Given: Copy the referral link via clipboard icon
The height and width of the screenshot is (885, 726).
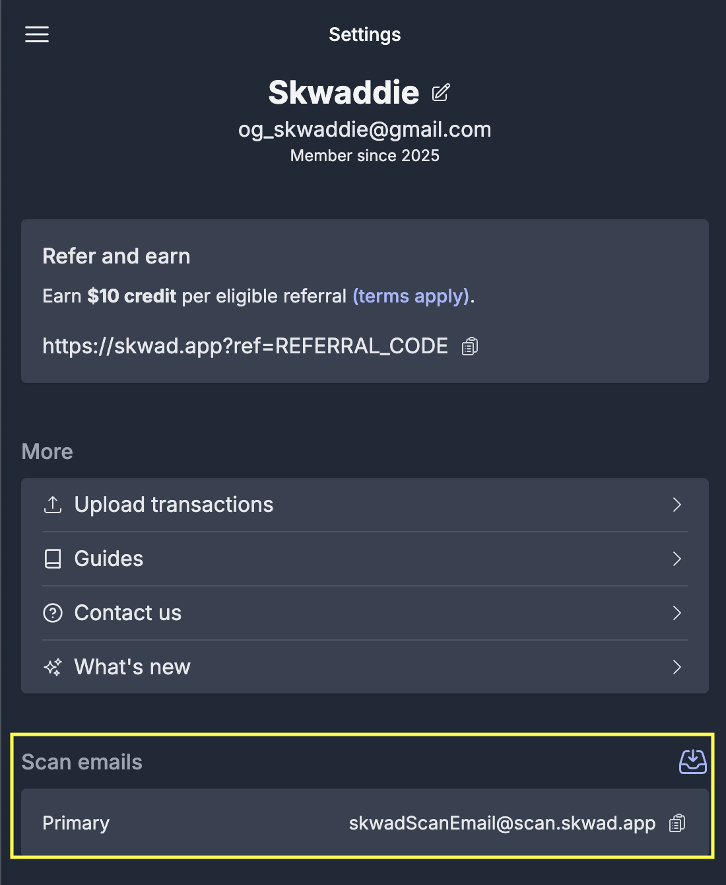Looking at the screenshot, I should [470, 346].
